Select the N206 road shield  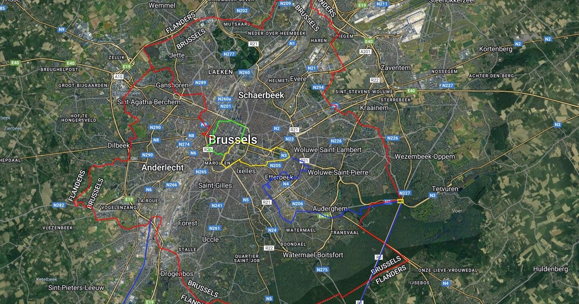pyautogui.click(x=298, y=204)
